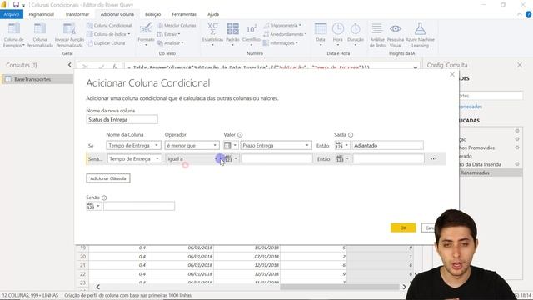This screenshot has width=533, height=300.
Task: Open the Informações dropdown
Action: pyautogui.click(x=281, y=43)
